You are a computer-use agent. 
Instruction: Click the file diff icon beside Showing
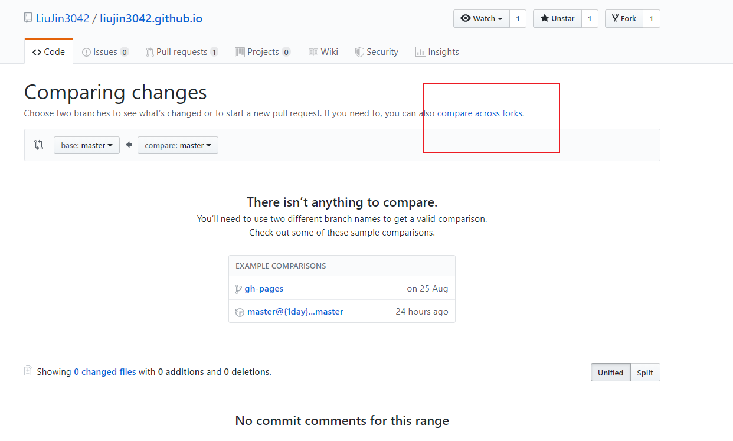28,371
